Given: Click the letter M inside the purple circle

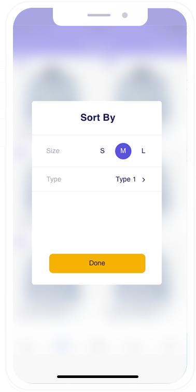Looking at the screenshot, I should (x=123, y=151).
